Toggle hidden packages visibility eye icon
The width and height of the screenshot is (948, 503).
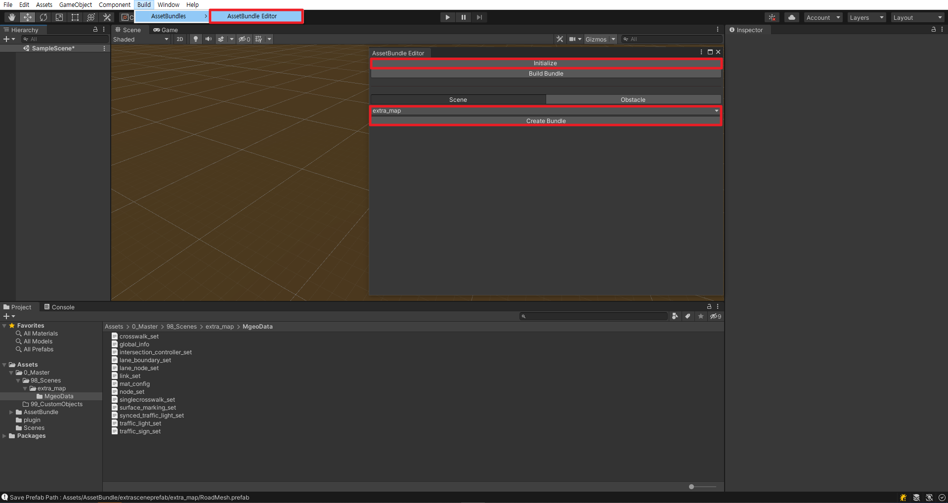715,316
